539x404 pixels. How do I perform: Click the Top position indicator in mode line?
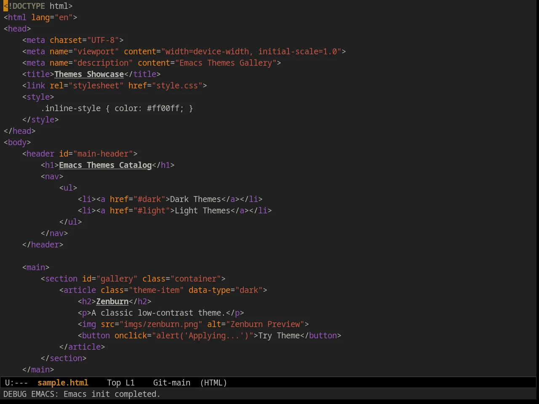tap(114, 383)
